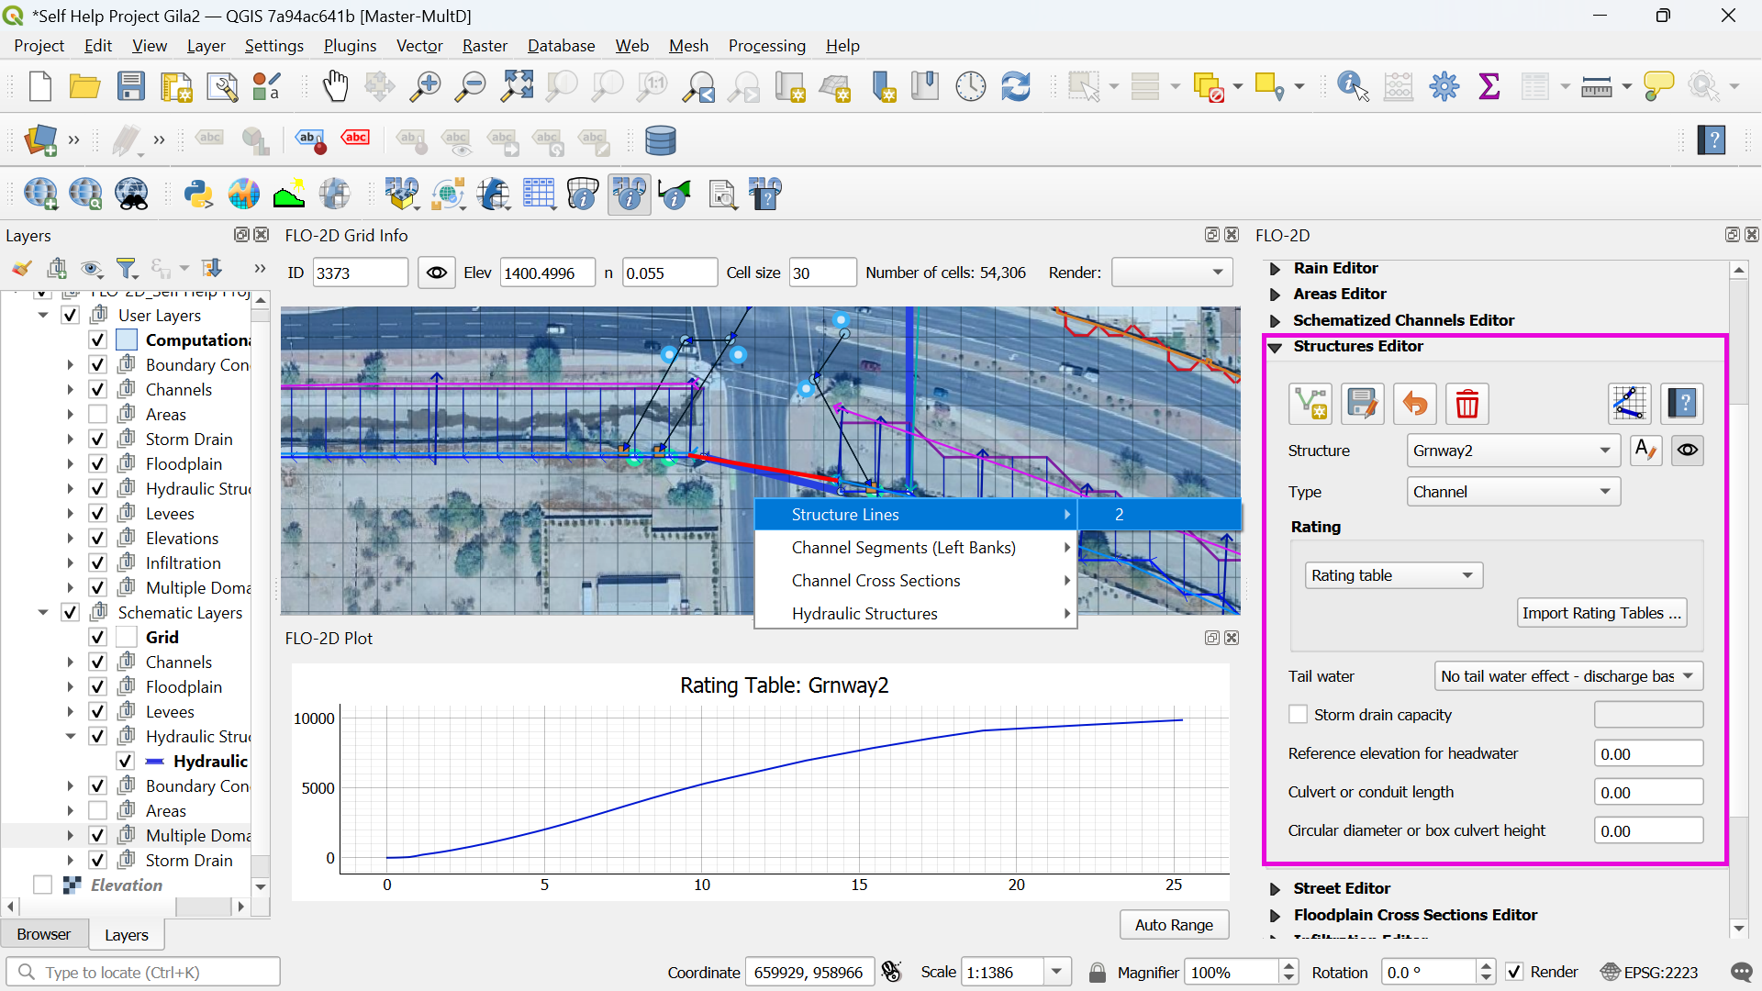1762x991 pixels.
Task: Click the Zoom In magnifier tool
Action: [x=425, y=86]
